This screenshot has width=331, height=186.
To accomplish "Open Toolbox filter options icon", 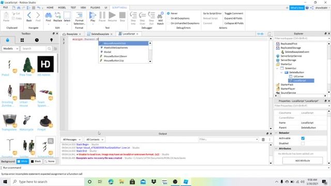I will point(55,49).
